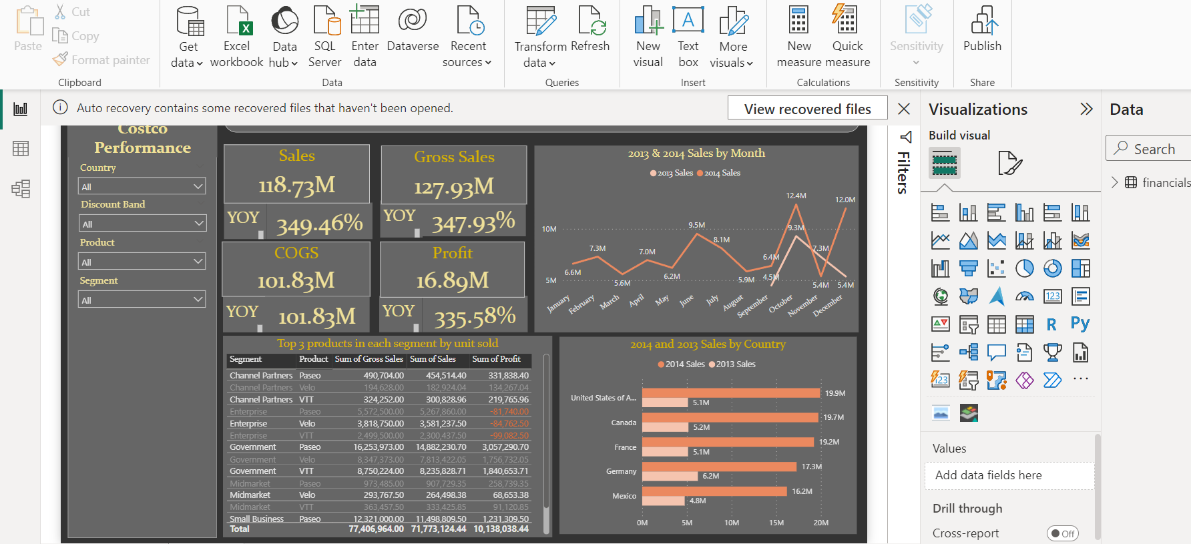Select the Build visual tab icon
The width and height of the screenshot is (1191, 544).
point(944,163)
